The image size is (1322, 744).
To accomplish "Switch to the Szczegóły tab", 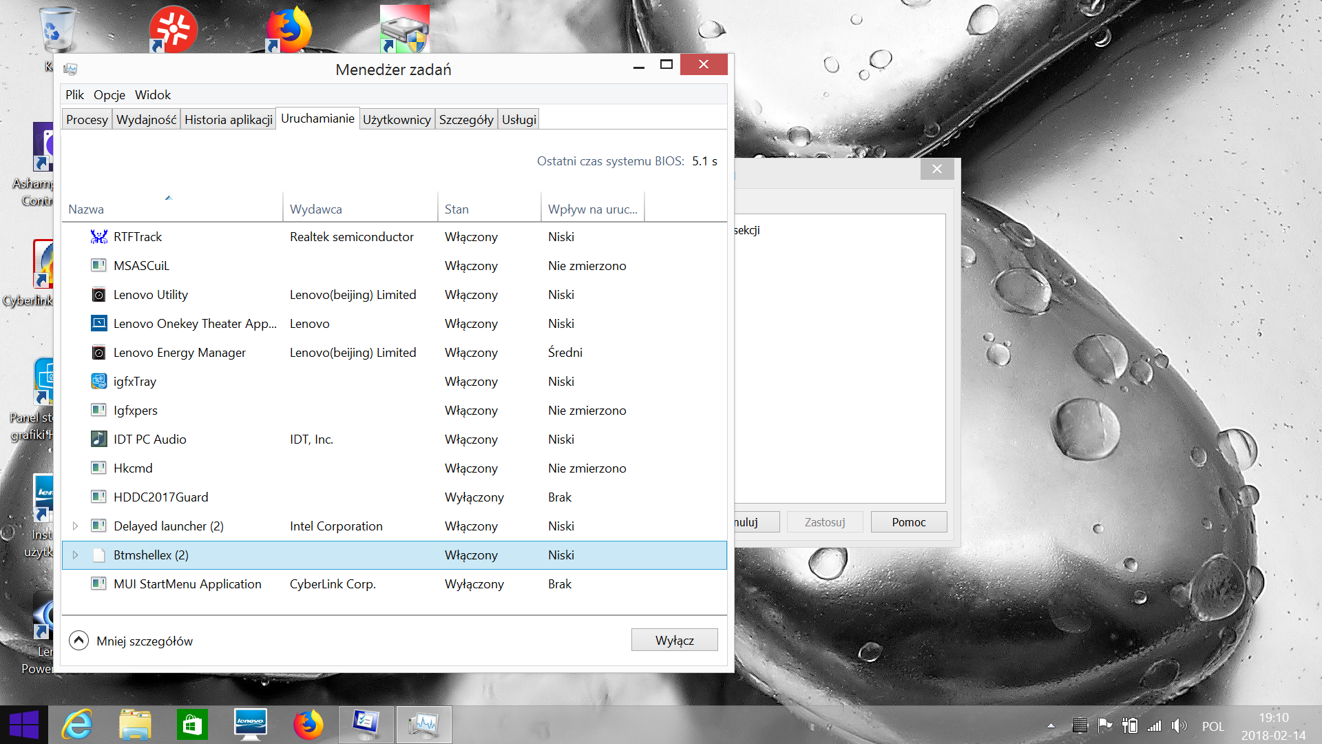I will click(466, 119).
